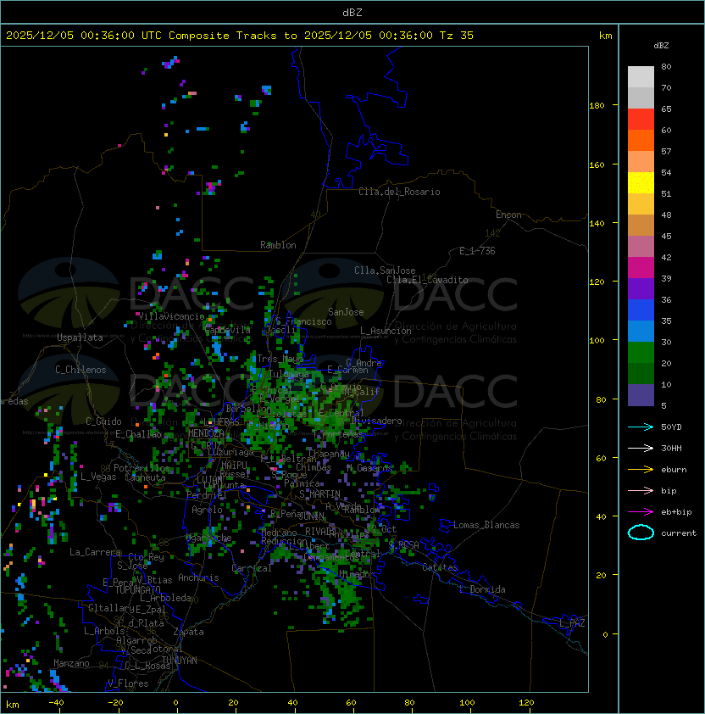Click the TUPUNGATO map label

(x=137, y=589)
